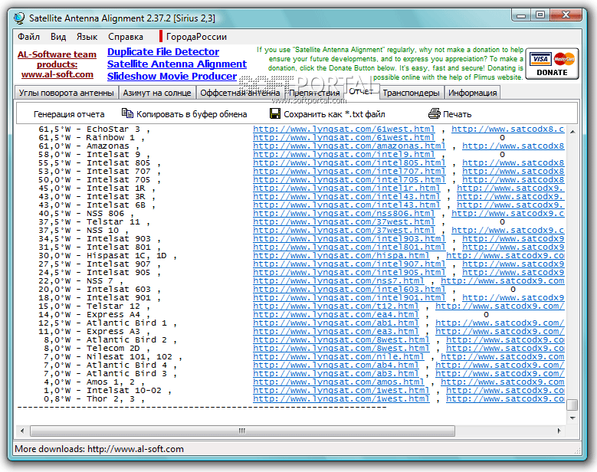Click scroll up arrow of report
Viewport: 597px width, 472px height.
(572, 132)
